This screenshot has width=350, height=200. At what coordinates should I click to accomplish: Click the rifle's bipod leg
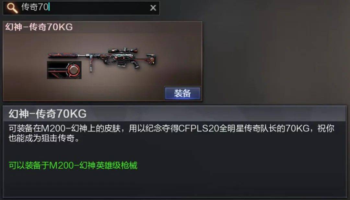(91, 65)
